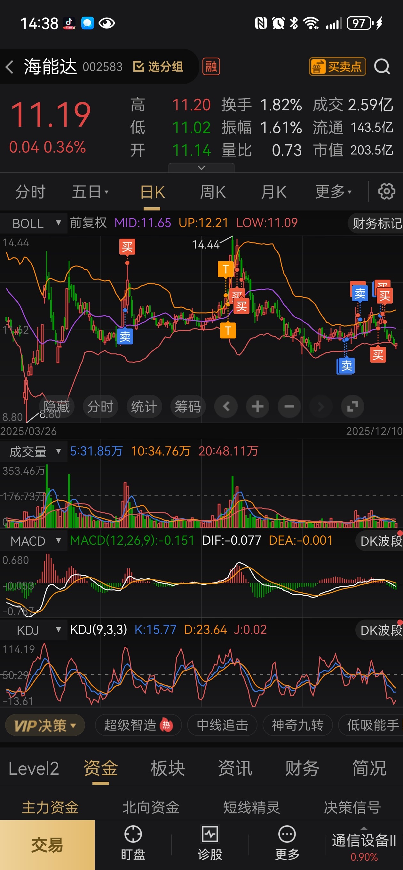The width and height of the screenshot is (403, 870).
Task: Tap the lowest right 买 marker
Action: 378,355
